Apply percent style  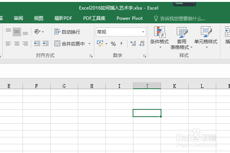click(113, 44)
